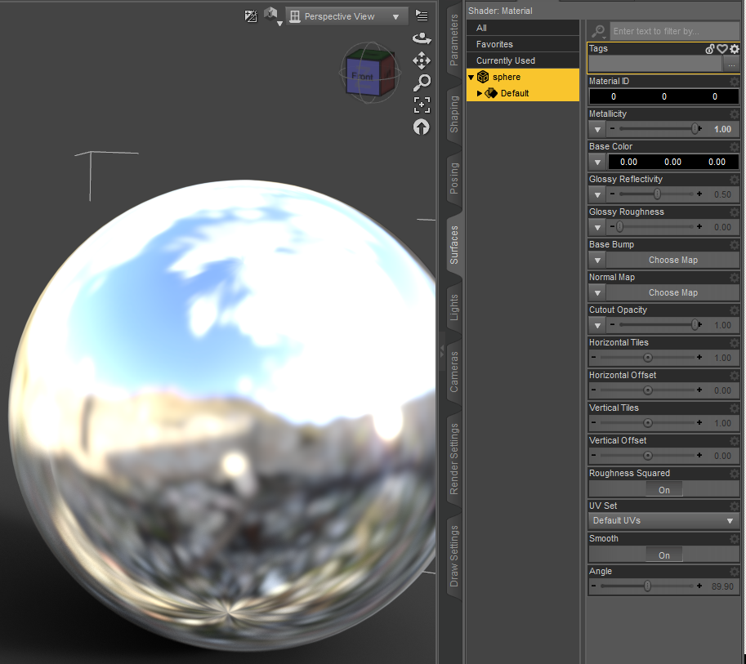Switch to the Posing tab
This screenshot has width=746, height=664.
pos(454,179)
